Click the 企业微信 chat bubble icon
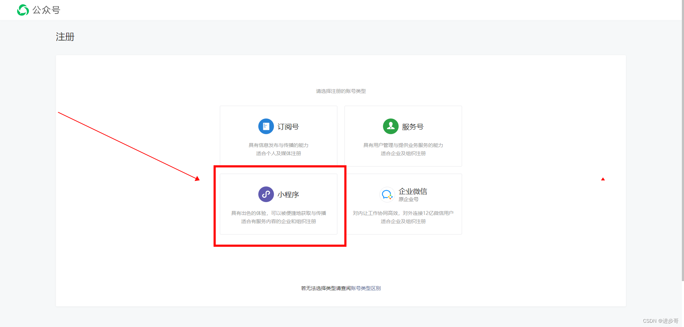The image size is (684, 327). pyautogui.click(x=387, y=195)
